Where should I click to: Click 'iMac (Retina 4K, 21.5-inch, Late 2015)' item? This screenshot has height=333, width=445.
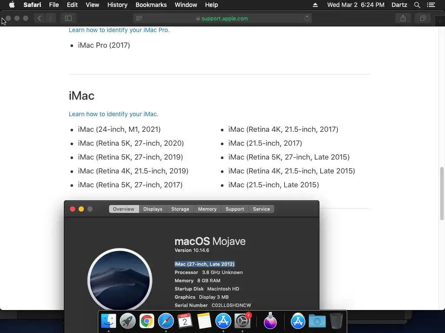(x=292, y=171)
